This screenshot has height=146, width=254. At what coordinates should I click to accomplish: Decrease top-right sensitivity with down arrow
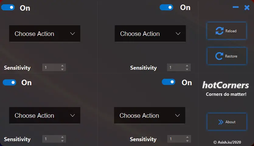coord(187,69)
